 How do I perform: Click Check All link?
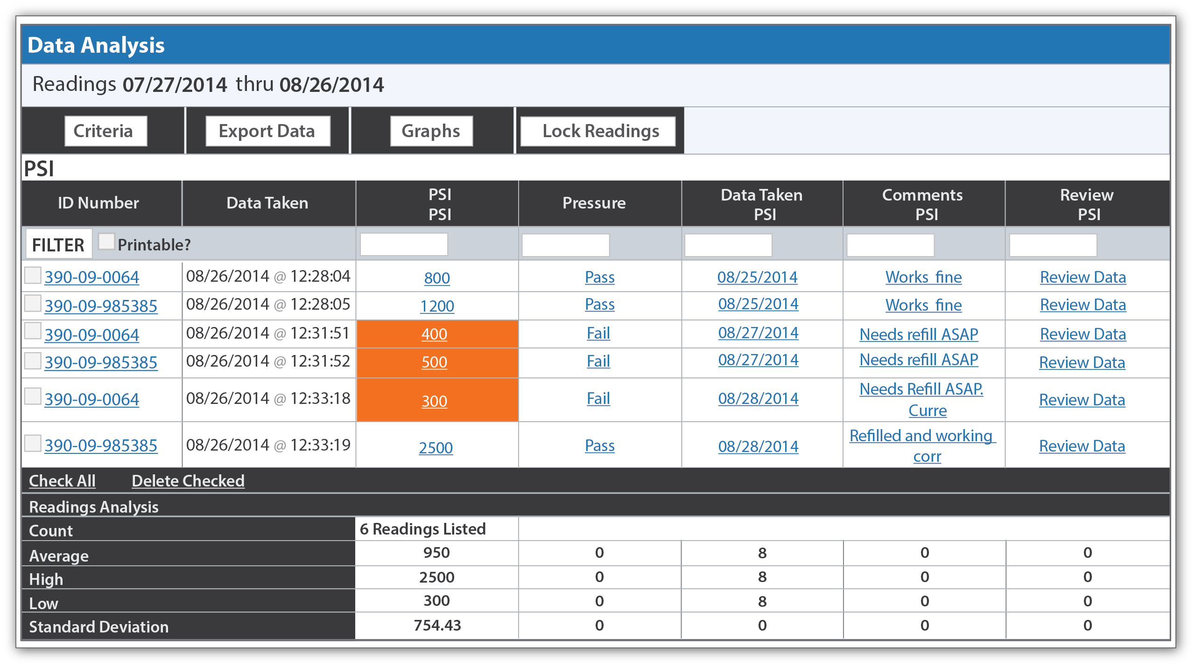pyautogui.click(x=62, y=481)
